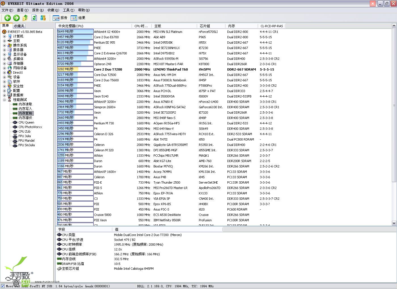The width and height of the screenshot is (397, 289).
Task: Click the 显示设备 monitor icon
Action: pos(10,54)
